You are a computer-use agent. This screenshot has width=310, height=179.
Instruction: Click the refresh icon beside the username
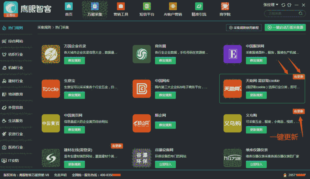tap(283, 5)
